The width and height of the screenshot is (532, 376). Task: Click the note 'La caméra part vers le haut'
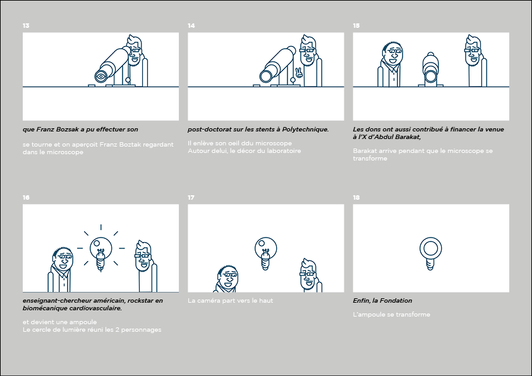click(x=231, y=301)
